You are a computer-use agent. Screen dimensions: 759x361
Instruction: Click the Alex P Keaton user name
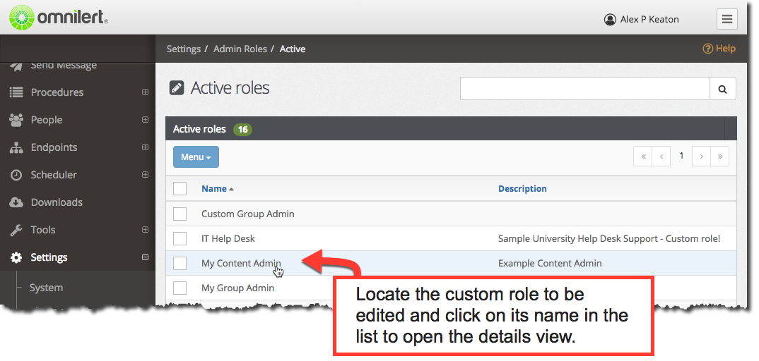(x=649, y=19)
